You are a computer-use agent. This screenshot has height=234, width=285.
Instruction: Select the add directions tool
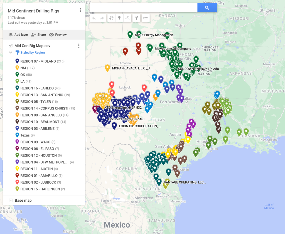pyautogui.click(x=136, y=18)
